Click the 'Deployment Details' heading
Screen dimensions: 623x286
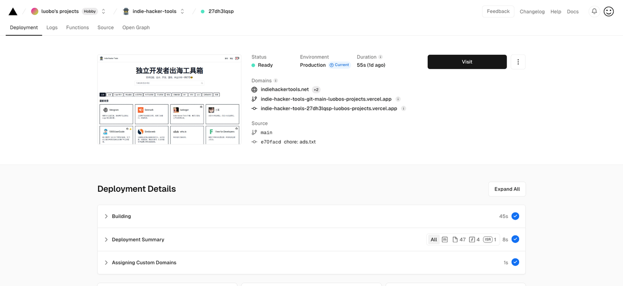tap(137, 189)
